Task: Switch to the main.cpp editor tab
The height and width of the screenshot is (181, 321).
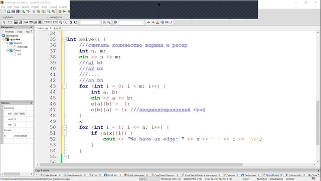Action: click(42, 28)
